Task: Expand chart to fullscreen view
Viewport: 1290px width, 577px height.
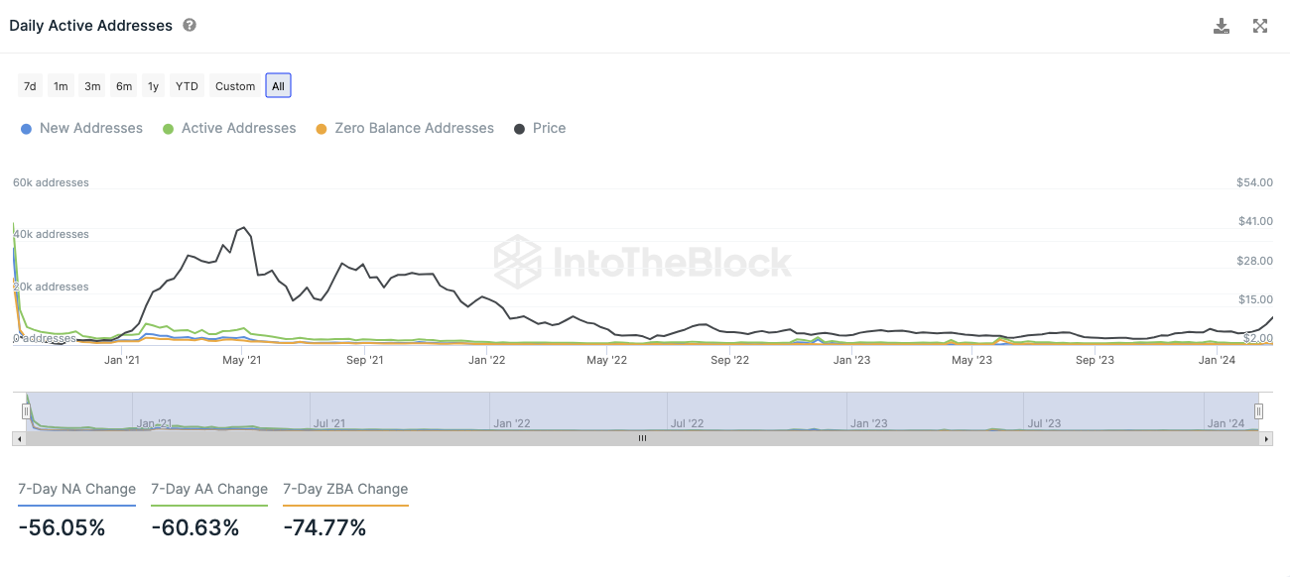Action: coord(1260,26)
